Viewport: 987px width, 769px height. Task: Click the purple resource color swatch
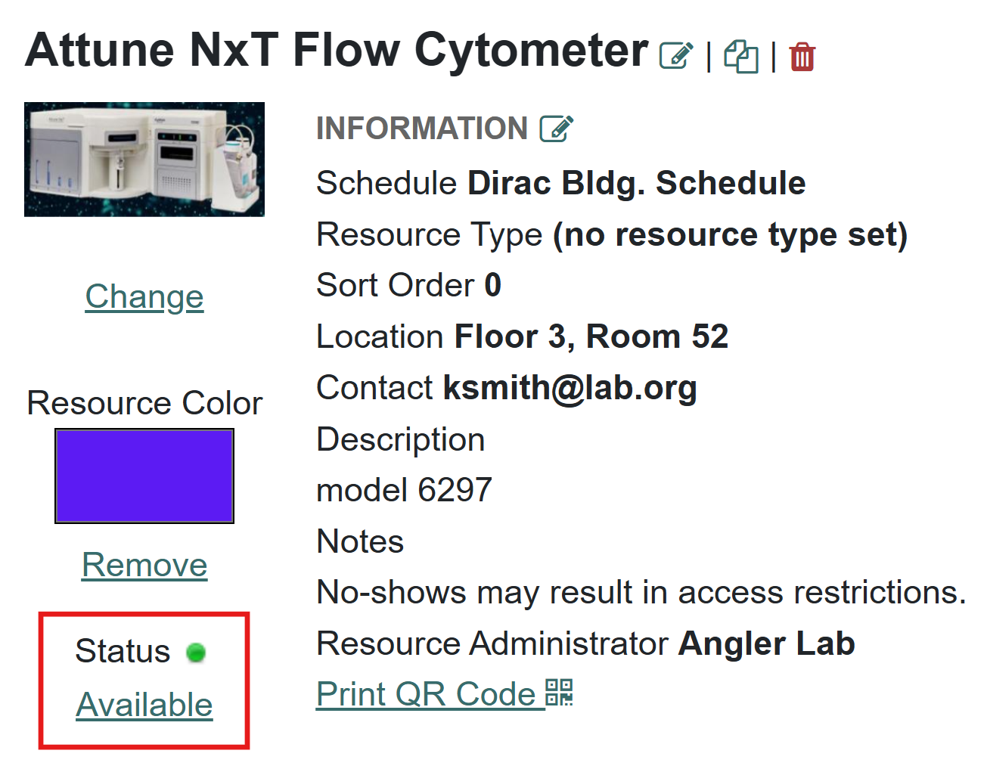pyautogui.click(x=144, y=476)
